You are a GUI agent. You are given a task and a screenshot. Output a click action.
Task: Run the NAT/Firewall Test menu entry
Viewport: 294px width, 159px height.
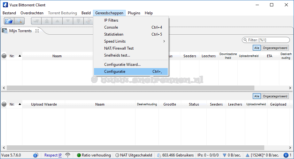[131, 48]
